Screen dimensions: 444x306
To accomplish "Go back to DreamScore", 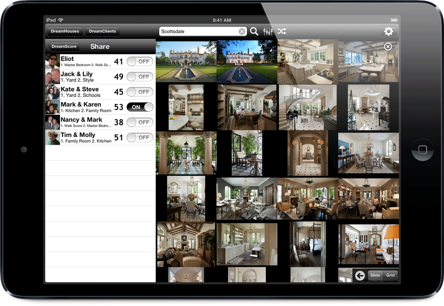I will 64,46.
